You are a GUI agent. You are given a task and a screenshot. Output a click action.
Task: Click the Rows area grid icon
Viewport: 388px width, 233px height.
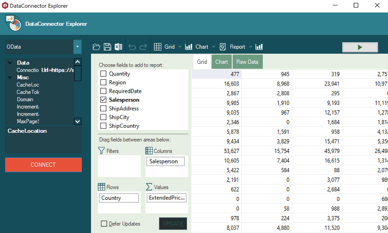click(102, 187)
